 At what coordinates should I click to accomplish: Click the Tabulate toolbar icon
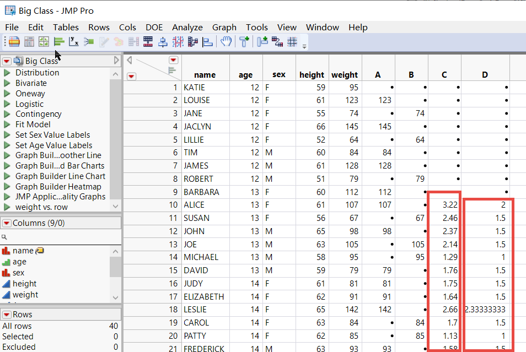(29, 41)
